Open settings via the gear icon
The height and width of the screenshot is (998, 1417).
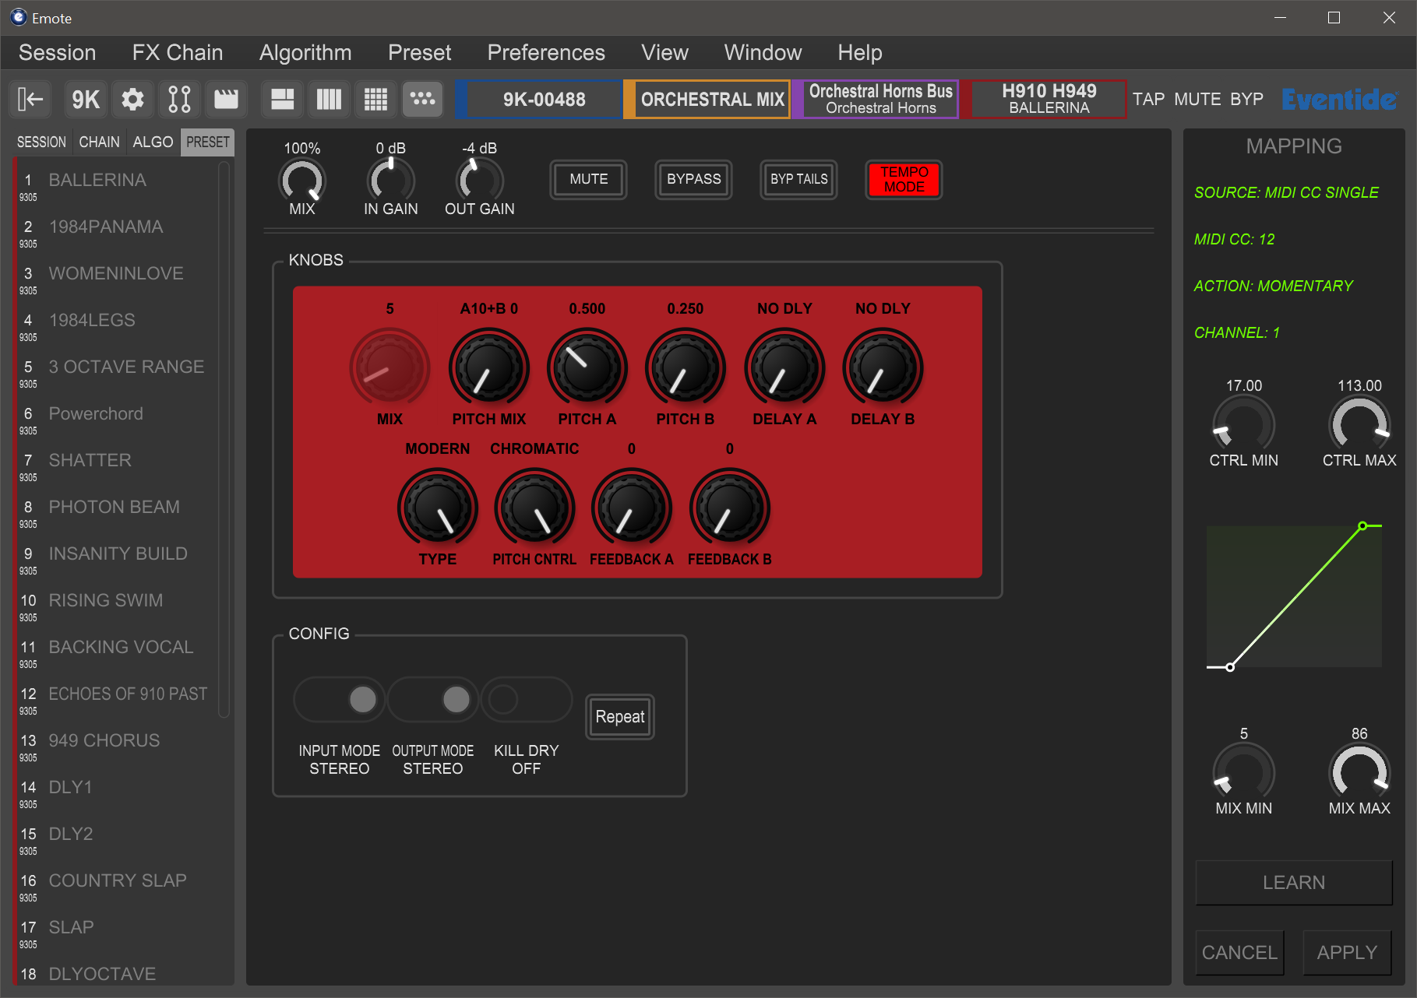[133, 100]
